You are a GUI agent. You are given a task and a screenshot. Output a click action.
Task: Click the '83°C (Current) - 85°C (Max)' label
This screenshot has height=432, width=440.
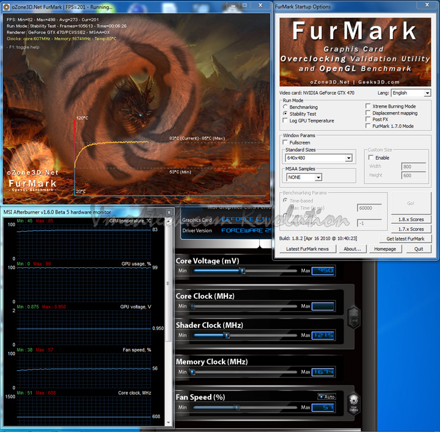[x=197, y=138]
